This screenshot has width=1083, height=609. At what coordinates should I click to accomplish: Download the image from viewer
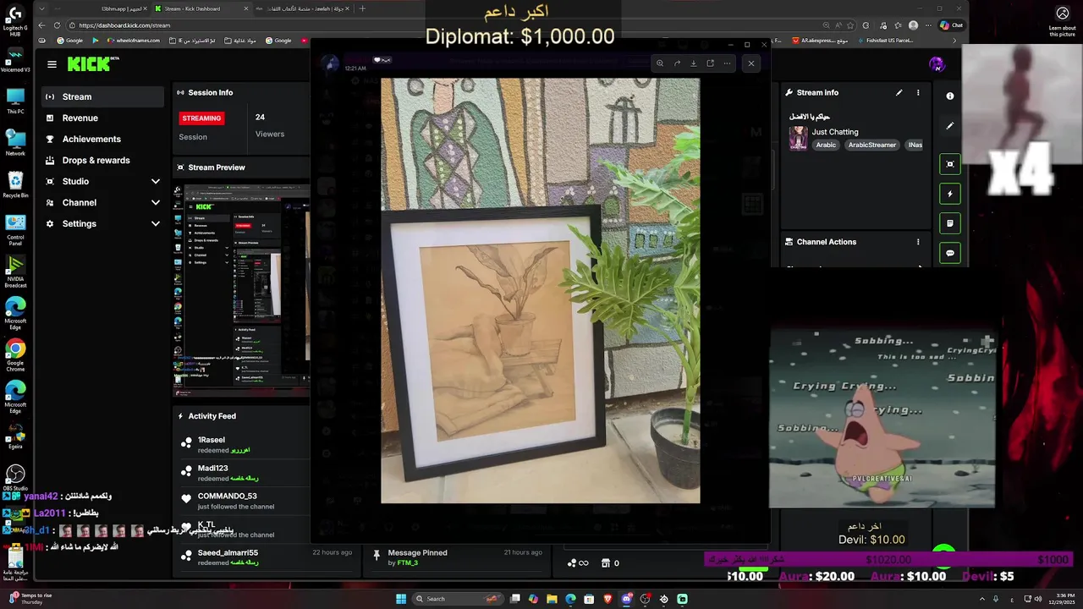(693, 63)
